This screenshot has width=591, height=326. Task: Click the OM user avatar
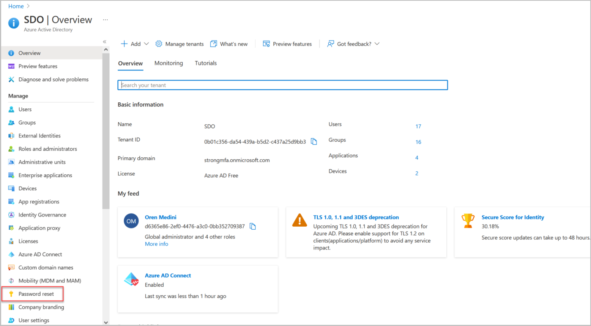[131, 221]
